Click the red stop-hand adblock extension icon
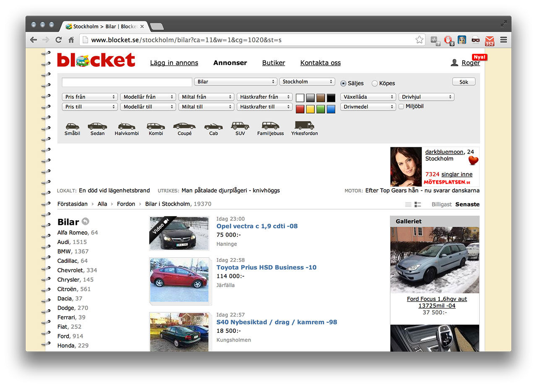This screenshot has height=387, width=537. (448, 40)
